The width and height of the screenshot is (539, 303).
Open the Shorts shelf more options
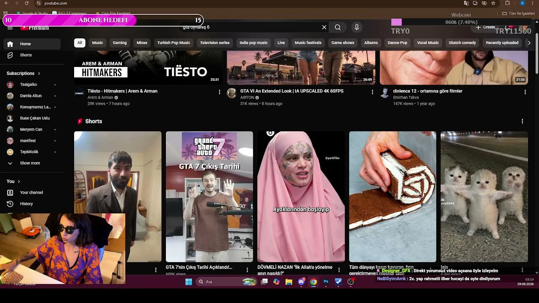pyautogui.click(x=523, y=121)
